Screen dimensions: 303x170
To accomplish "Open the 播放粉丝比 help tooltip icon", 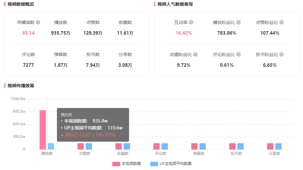I will (x=238, y=22).
